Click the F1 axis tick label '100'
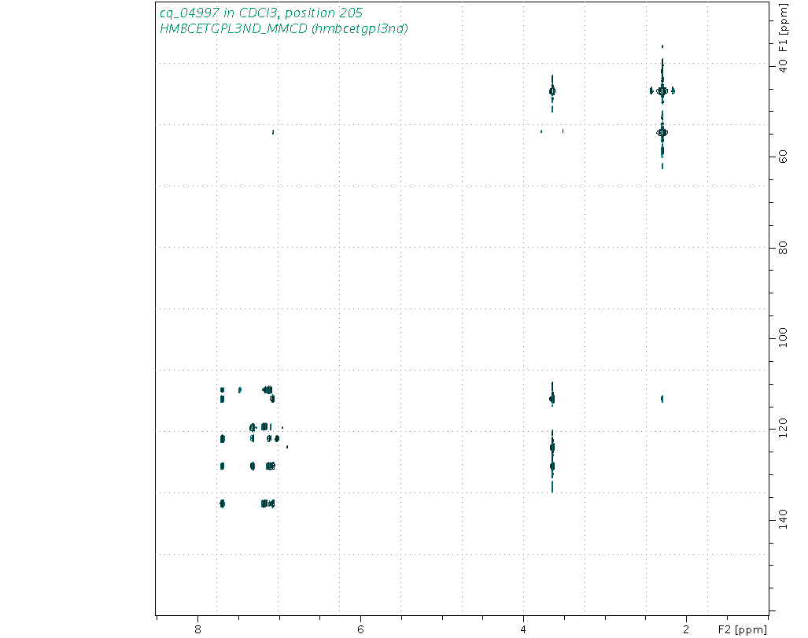 pyautogui.click(x=783, y=337)
